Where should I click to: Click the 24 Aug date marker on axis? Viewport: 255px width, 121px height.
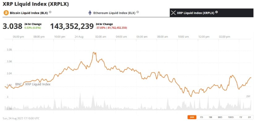pos(79,37)
